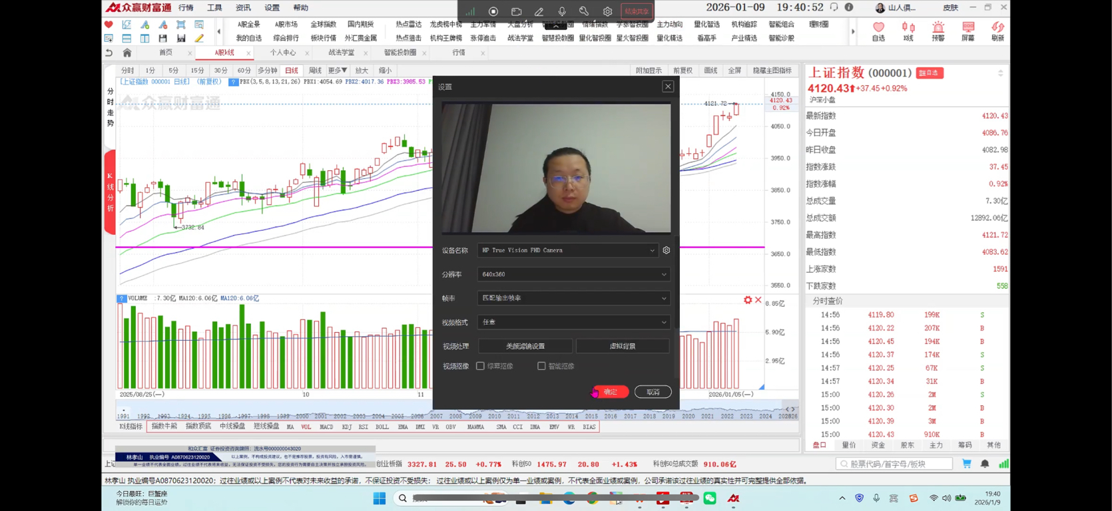Click camera device settings gear icon
This screenshot has width=1112, height=511.
coord(667,250)
